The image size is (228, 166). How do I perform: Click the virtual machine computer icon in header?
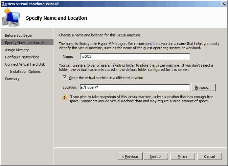tap(11, 18)
